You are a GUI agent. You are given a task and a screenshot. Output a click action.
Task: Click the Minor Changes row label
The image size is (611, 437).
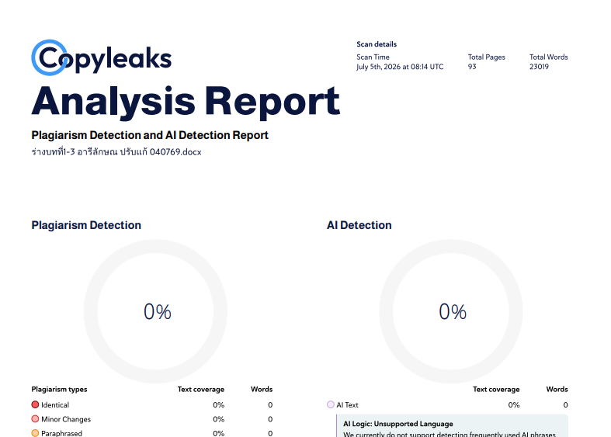66,419
